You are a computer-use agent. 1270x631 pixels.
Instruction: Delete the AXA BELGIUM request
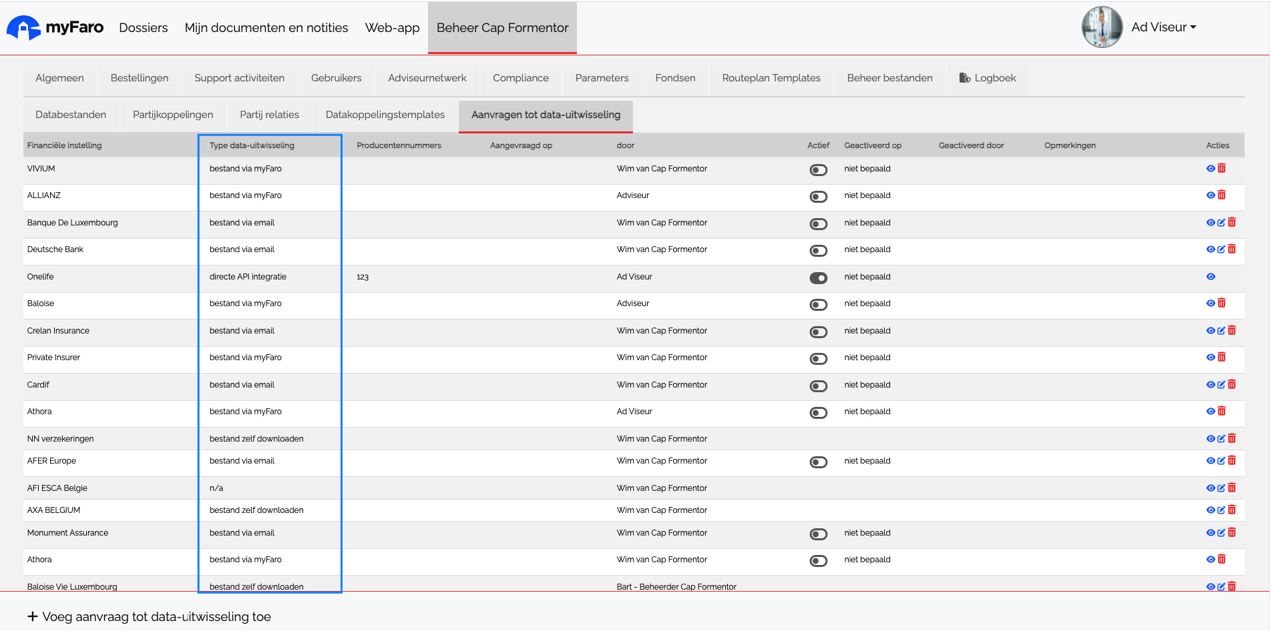tap(1232, 510)
